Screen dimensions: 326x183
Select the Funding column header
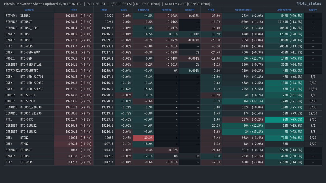click(x=166, y=9)
